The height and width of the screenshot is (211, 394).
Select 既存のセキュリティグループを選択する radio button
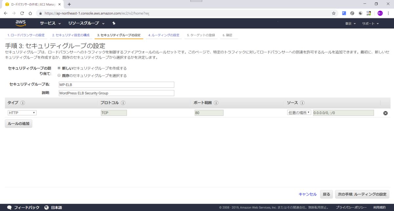coord(59,75)
